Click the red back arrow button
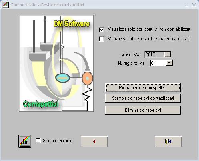 click(x=94, y=141)
